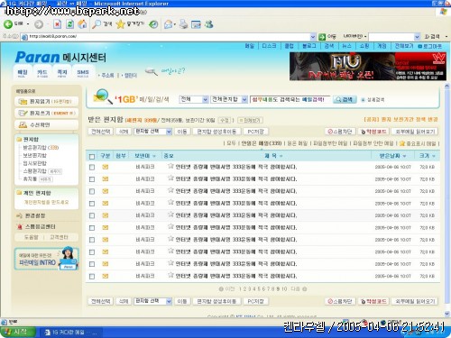This screenshot has height=338, width=451.
Task: Open 수신확인 receipt check icon in sidebar
Action: 23,124
